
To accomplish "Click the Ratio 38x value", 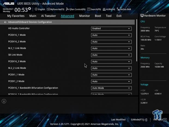I will tap(142, 49).
